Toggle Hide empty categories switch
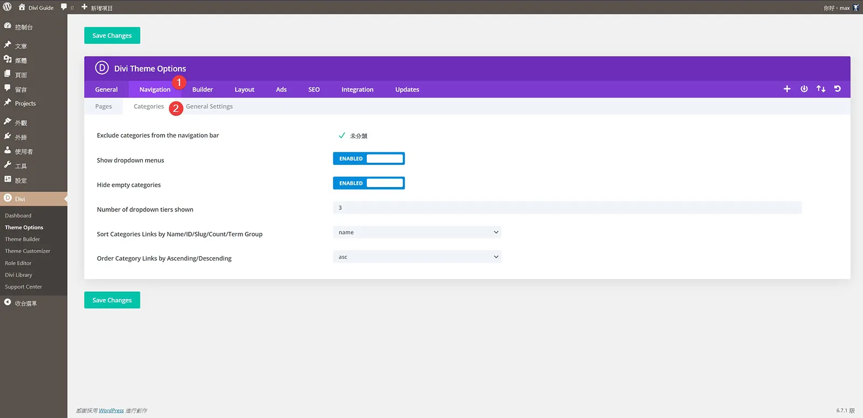 [369, 183]
